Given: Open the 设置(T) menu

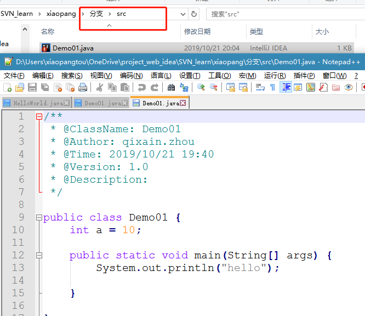Looking at the screenshot, I should 190,76.
